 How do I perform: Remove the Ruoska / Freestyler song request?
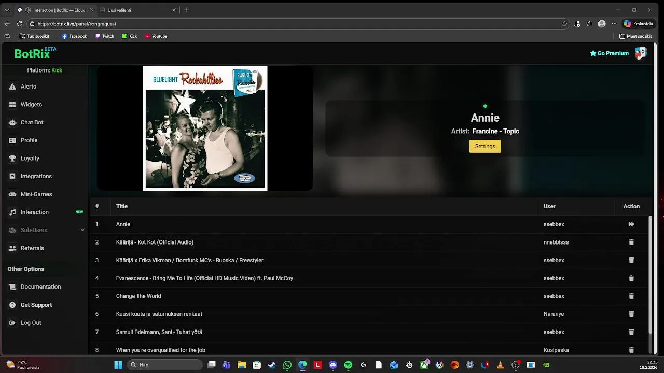tap(631, 260)
